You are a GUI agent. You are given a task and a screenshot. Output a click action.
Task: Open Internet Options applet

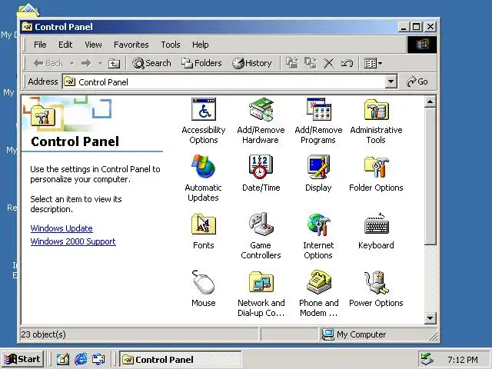(318, 236)
